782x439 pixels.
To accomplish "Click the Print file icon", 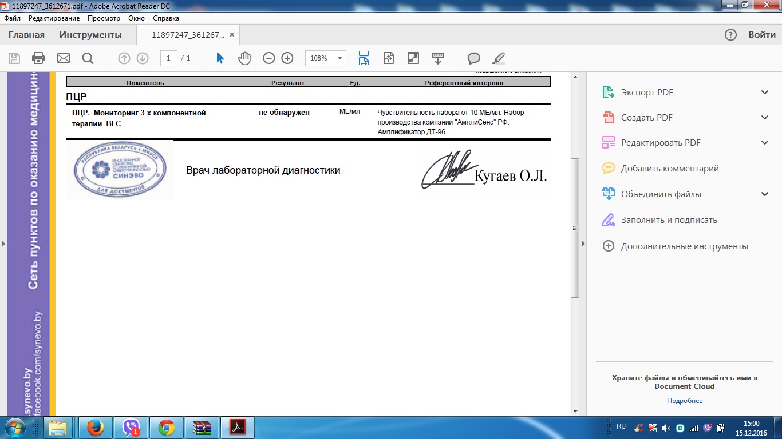I will coord(38,58).
